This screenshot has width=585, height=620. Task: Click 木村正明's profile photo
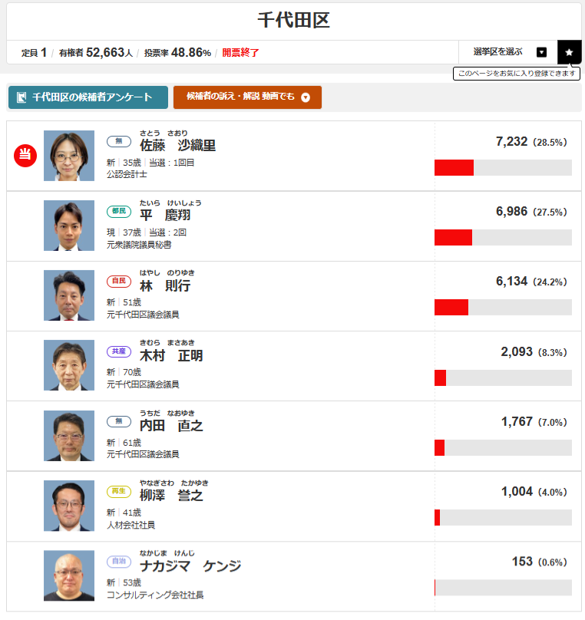pyautogui.click(x=68, y=366)
